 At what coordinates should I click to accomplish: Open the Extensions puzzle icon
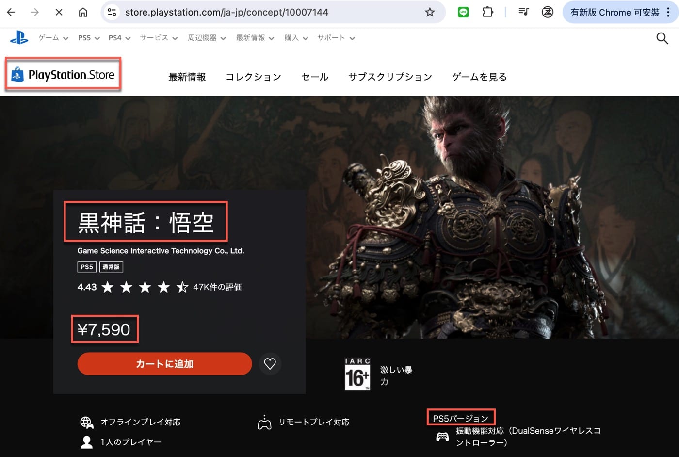point(487,12)
